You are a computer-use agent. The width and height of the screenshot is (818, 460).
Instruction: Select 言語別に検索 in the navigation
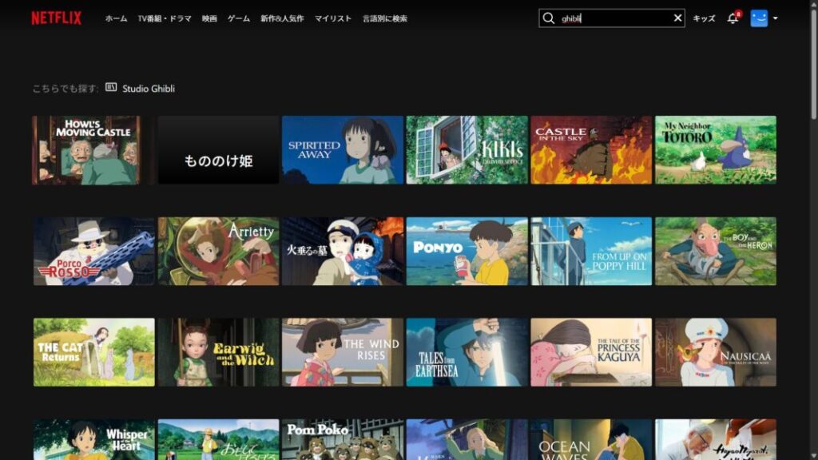384,18
